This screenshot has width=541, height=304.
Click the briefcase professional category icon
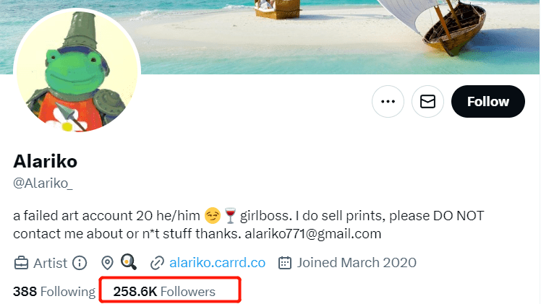(x=22, y=262)
